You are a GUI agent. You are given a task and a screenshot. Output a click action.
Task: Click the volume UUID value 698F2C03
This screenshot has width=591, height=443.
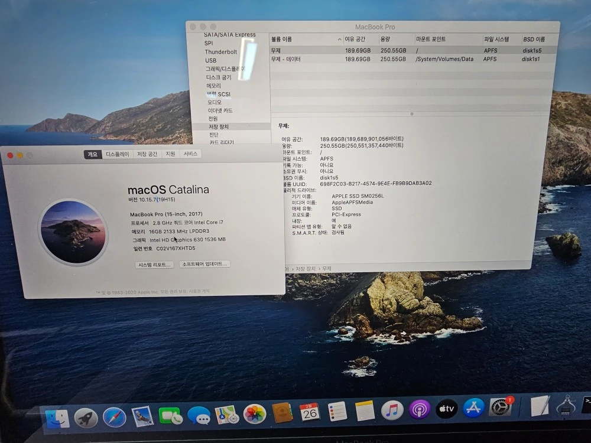(376, 184)
